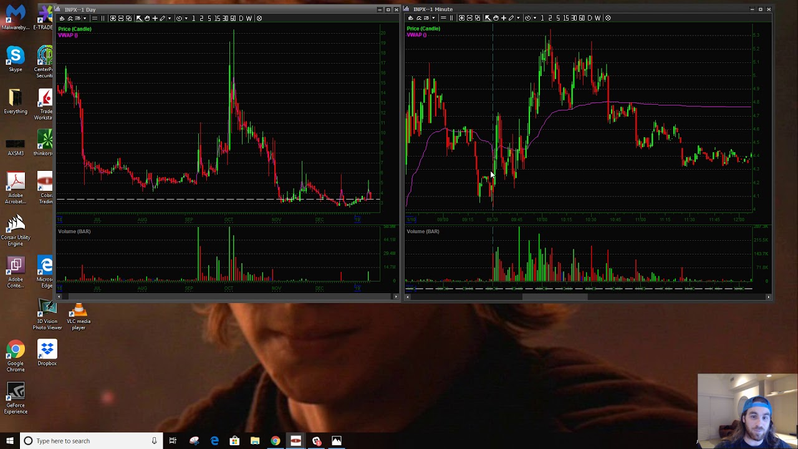Open time-range dropdown arrow in Day chart toolbar
Viewport: 798px width, 449px height.
186,18
